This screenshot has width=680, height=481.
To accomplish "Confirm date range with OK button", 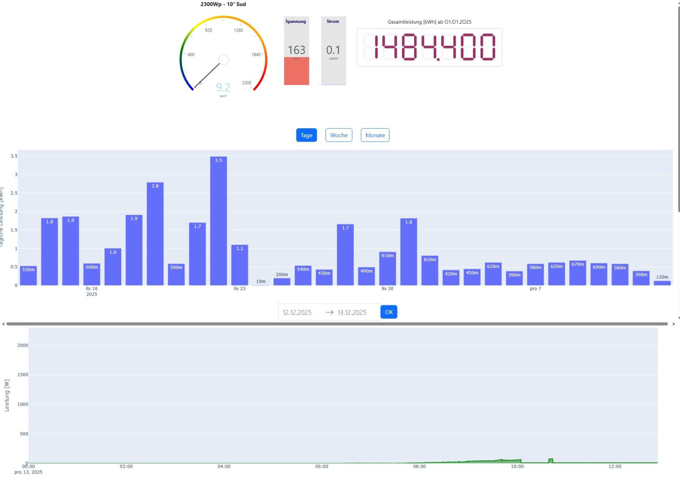I will [x=389, y=312].
